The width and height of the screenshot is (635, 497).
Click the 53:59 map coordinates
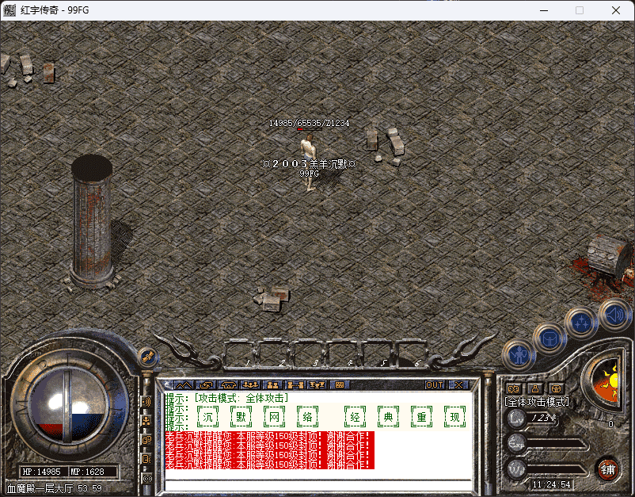click(89, 488)
